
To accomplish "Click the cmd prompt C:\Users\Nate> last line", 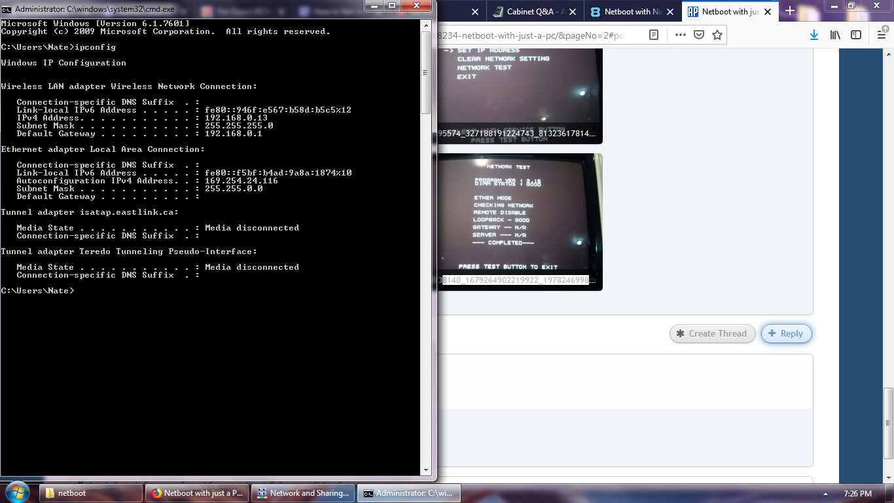I will [37, 291].
